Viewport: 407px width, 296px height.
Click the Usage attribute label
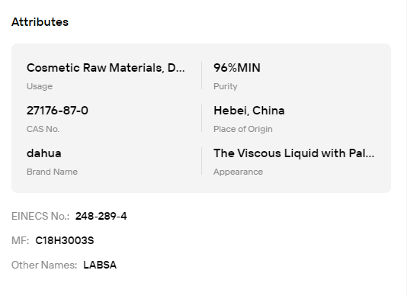click(x=40, y=86)
